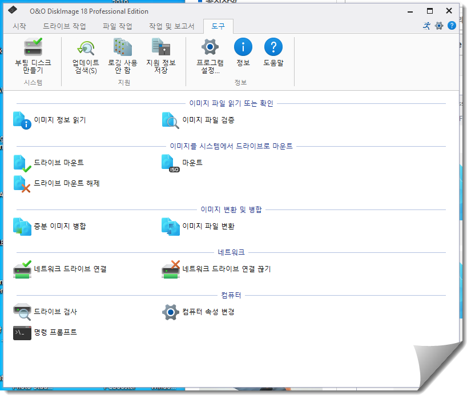
Task: Click the 명령 프롬프트 terminal icon
Action: pyautogui.click(x=22, y=333)
